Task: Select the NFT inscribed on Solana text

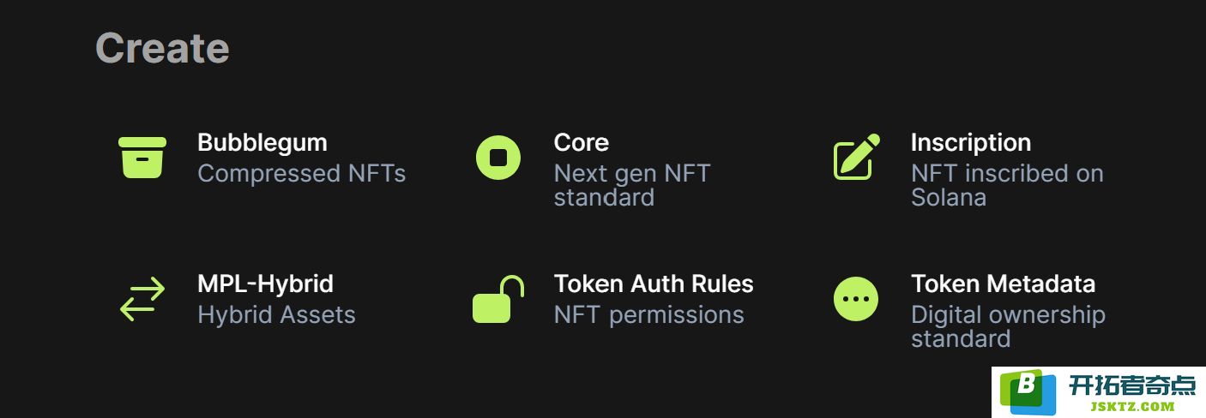Action: pyautogui.click(x=1007, y=185)
